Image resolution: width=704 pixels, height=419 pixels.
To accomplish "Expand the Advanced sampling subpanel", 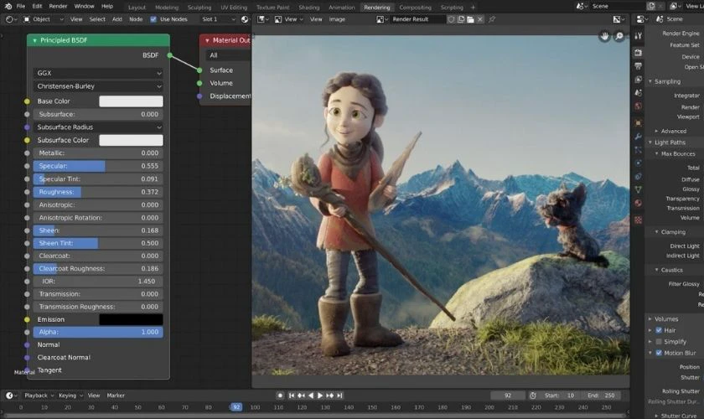I will 656,131.
